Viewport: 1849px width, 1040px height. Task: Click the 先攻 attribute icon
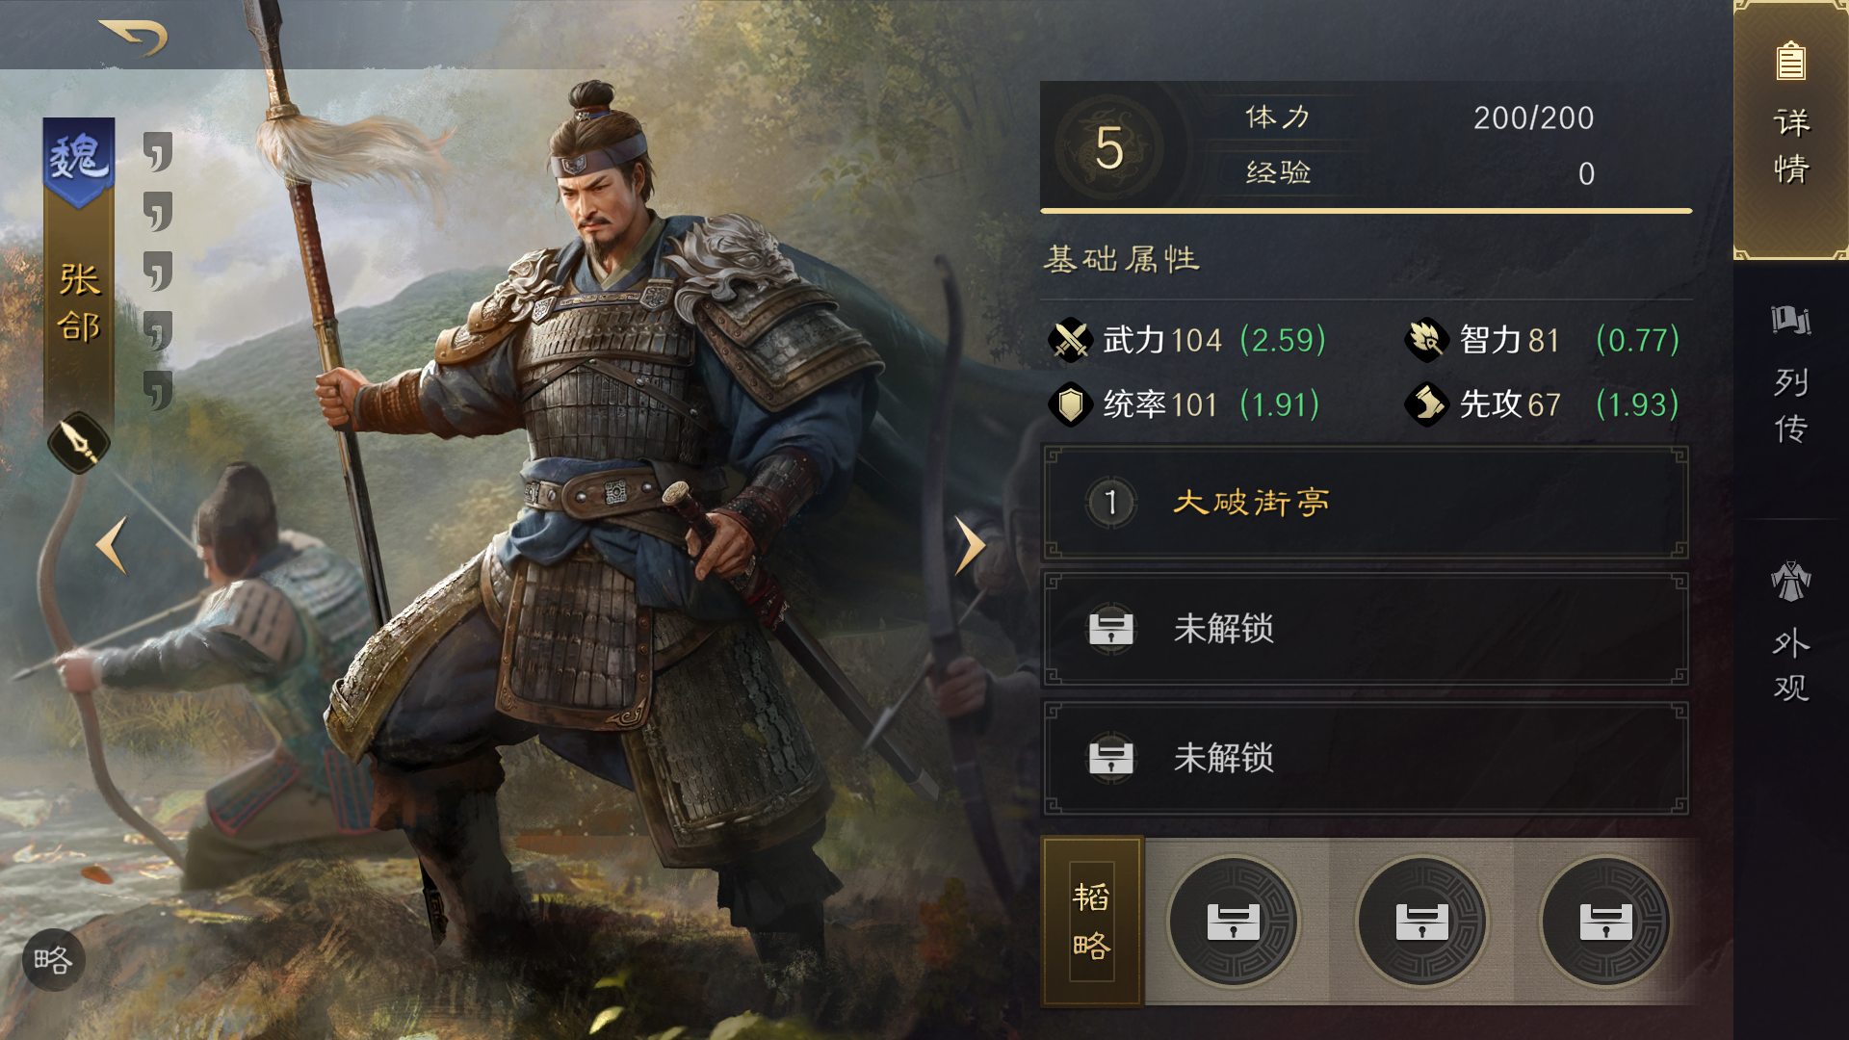[x=1426, y=404]
